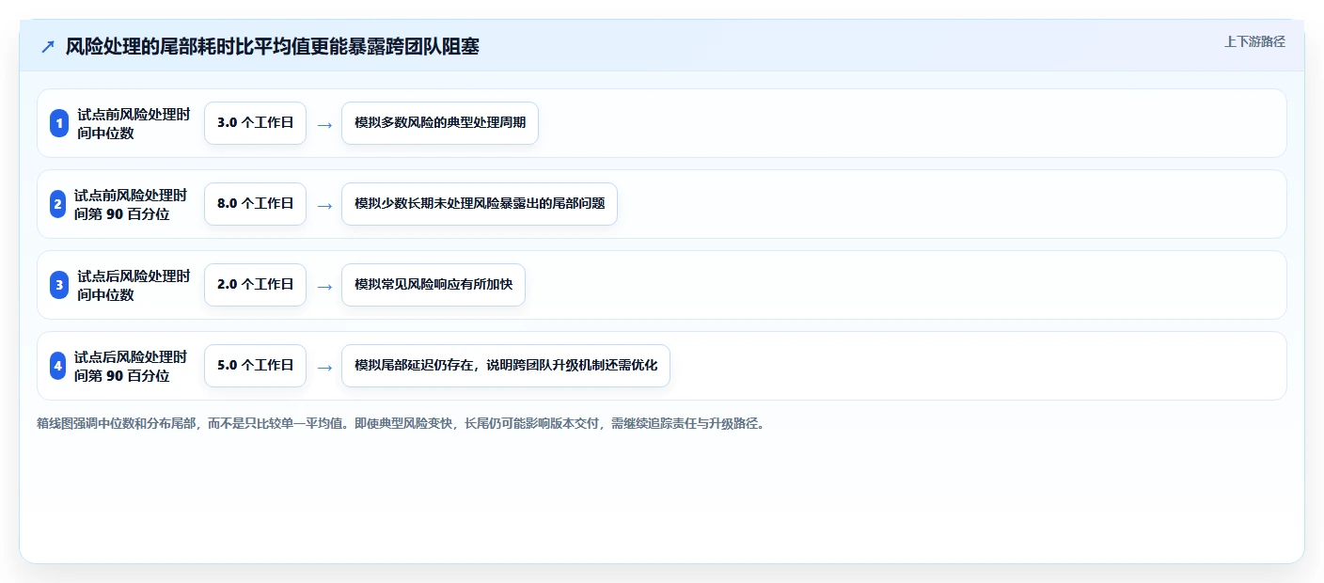Click the 5.0 个工作日 value box

tap(255, 366)
